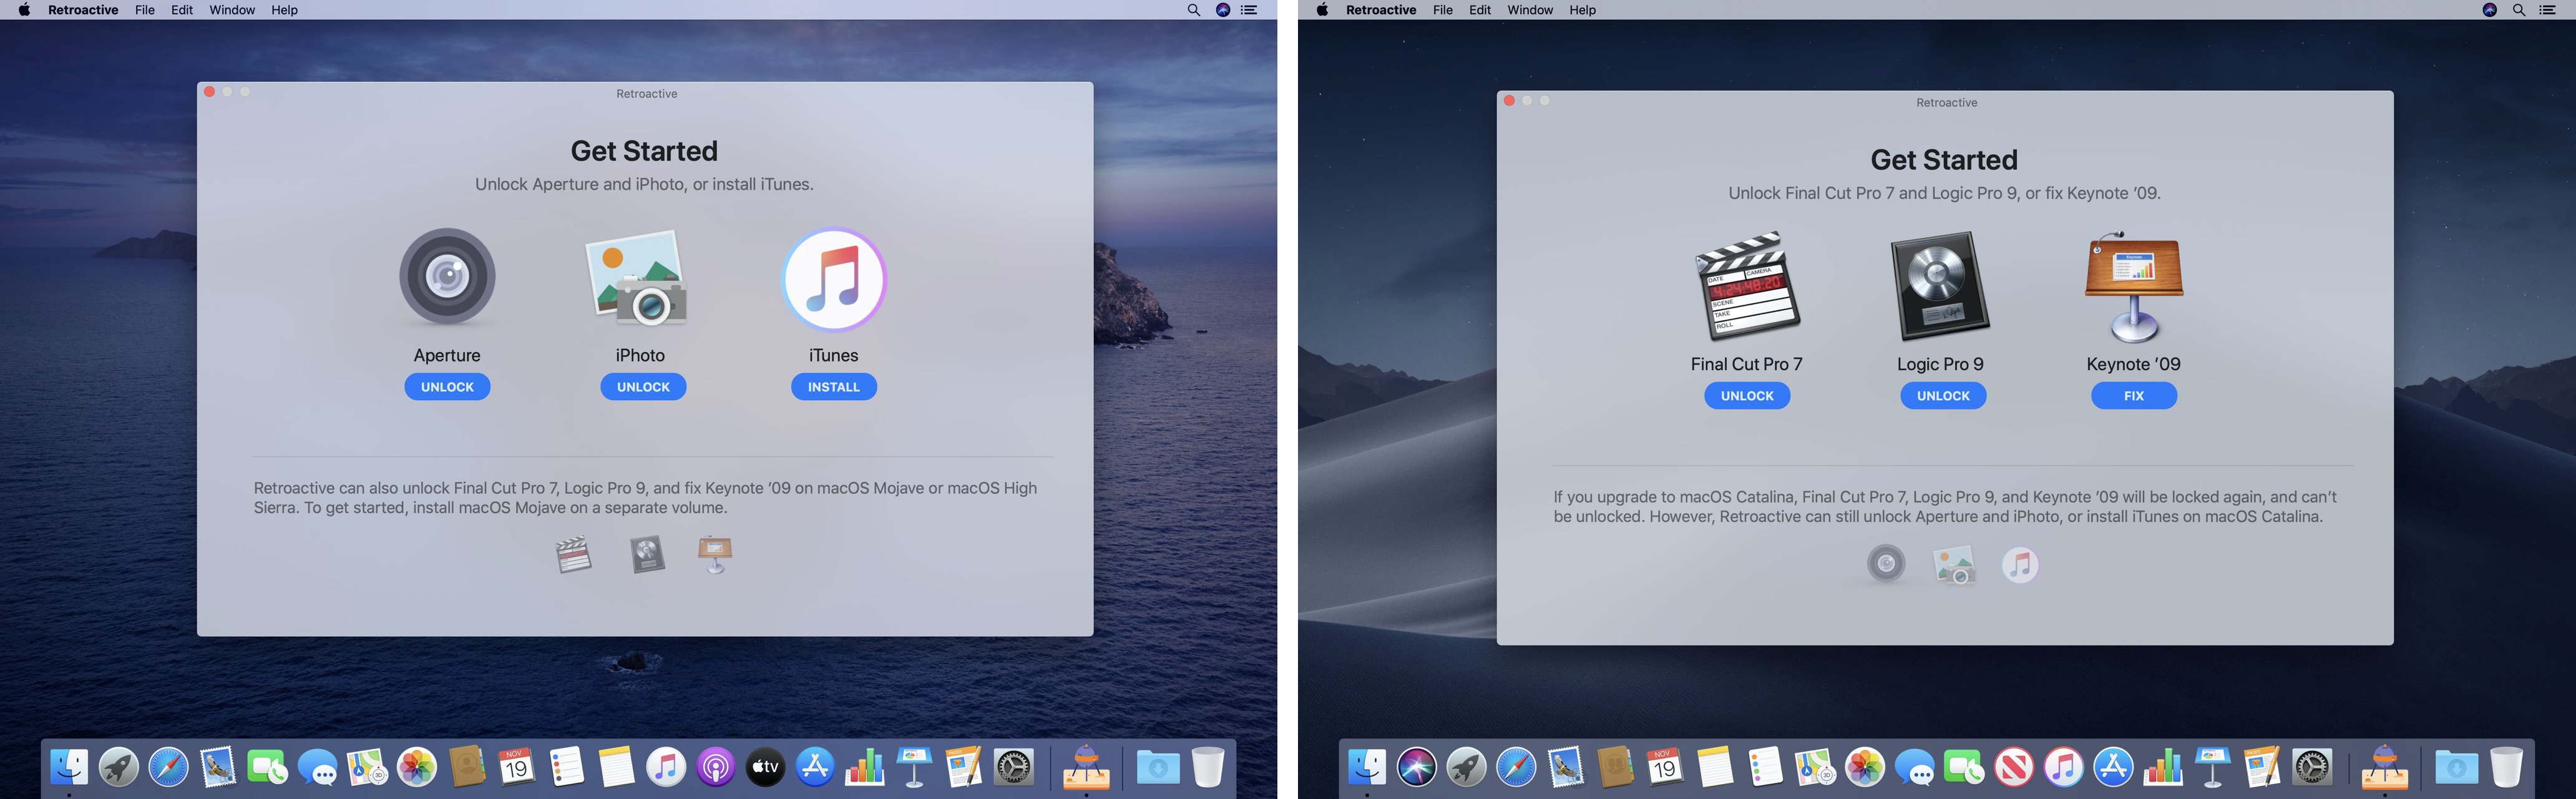Click the small Logic Pro icon in left window
The height and width of the screenshot is (799, 2576).
pyautogui.click(x=647, y=554)
